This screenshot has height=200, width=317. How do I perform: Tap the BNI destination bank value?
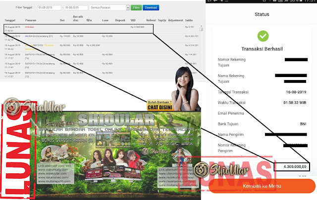pyautogui.click(x=303, y=124)
